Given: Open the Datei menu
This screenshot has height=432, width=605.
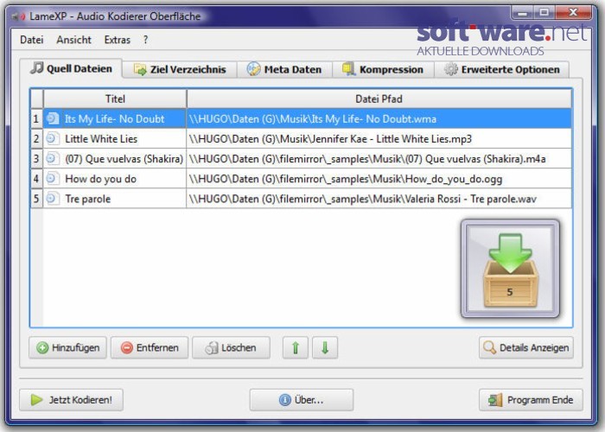Looking at the screenshot, I should [32, 40].
